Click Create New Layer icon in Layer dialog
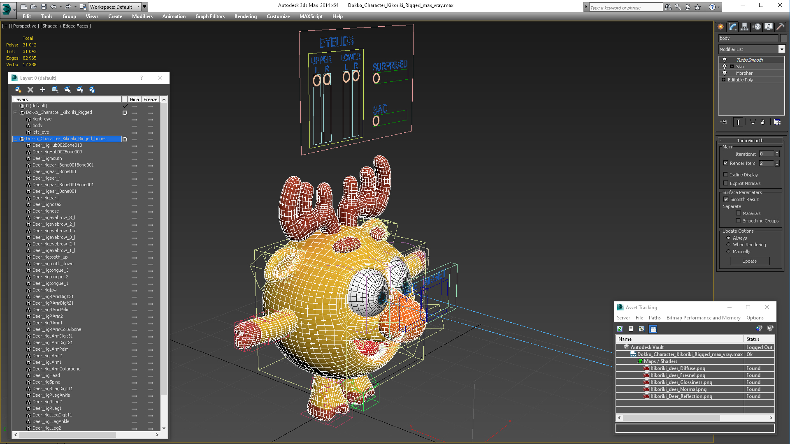790x444 pixels. (18, 89)
